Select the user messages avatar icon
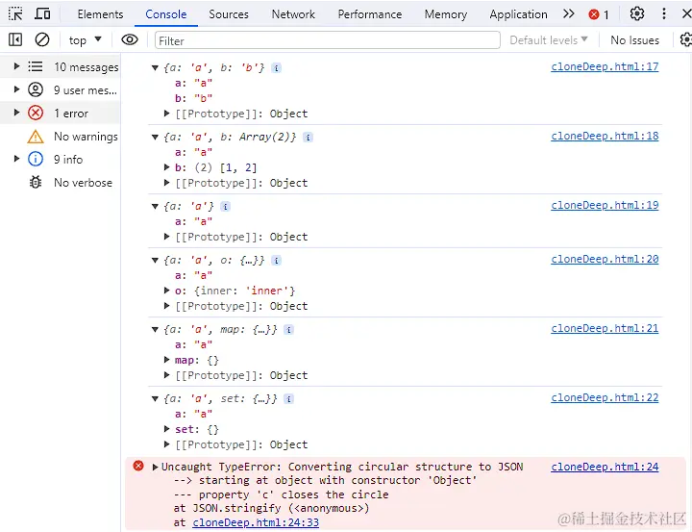This screenshot has width=692, height=532. (36, 89)
